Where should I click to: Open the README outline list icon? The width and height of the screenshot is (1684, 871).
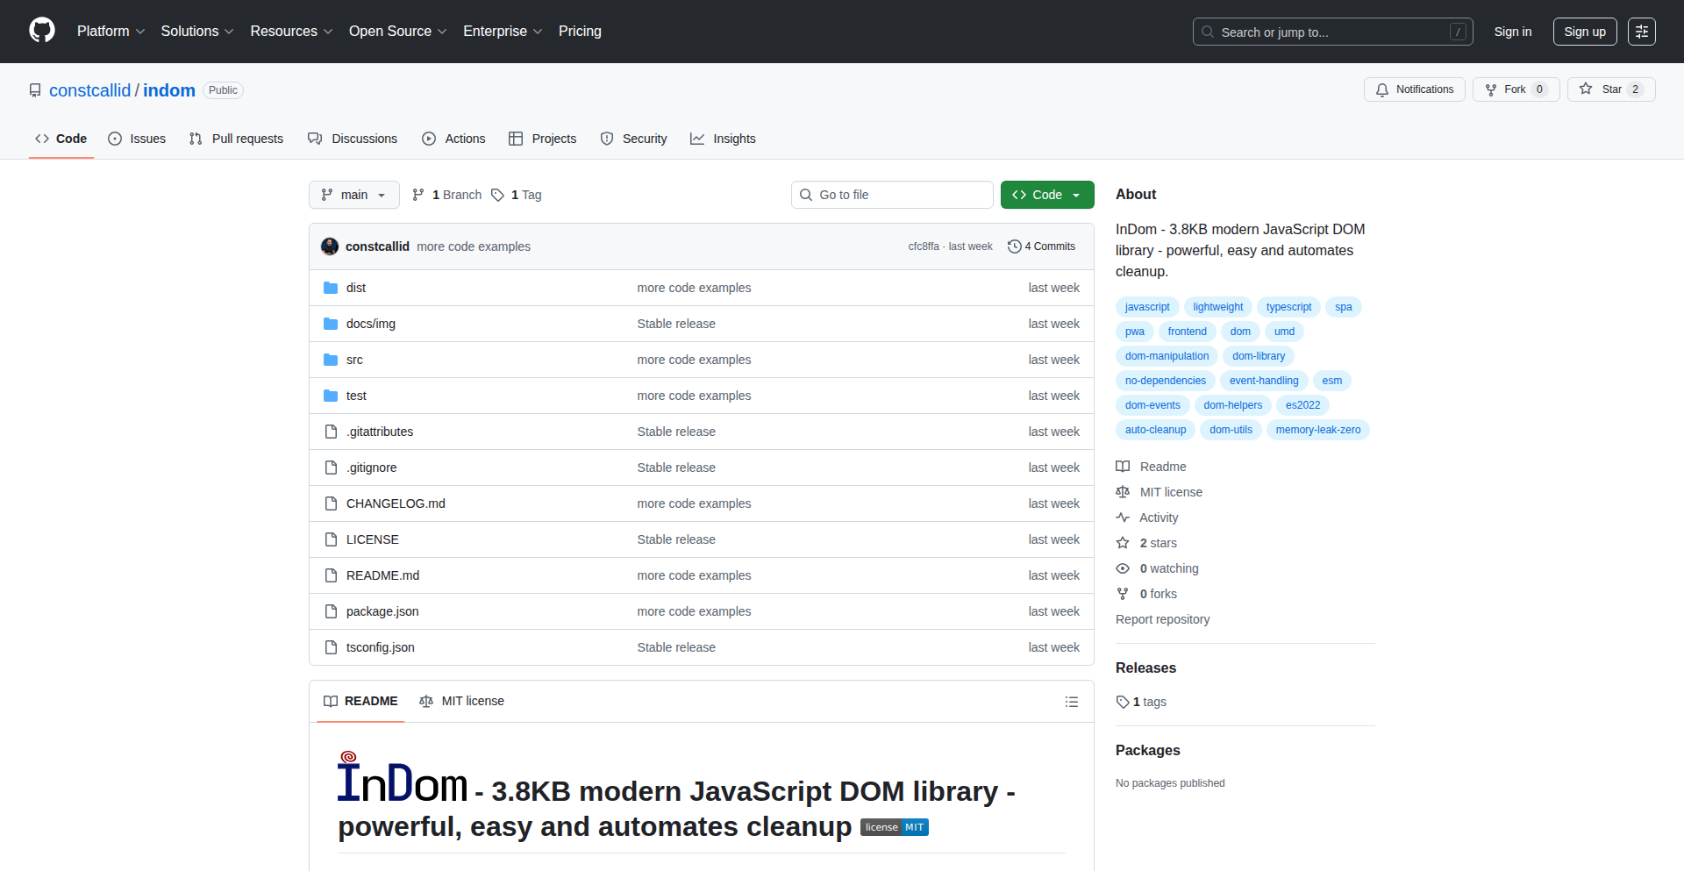(1071, 702)
